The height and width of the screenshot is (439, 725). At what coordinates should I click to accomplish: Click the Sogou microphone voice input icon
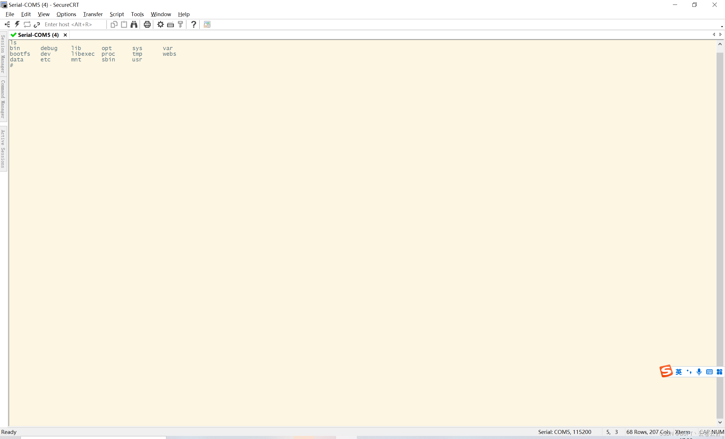click(x=699, y=372)
